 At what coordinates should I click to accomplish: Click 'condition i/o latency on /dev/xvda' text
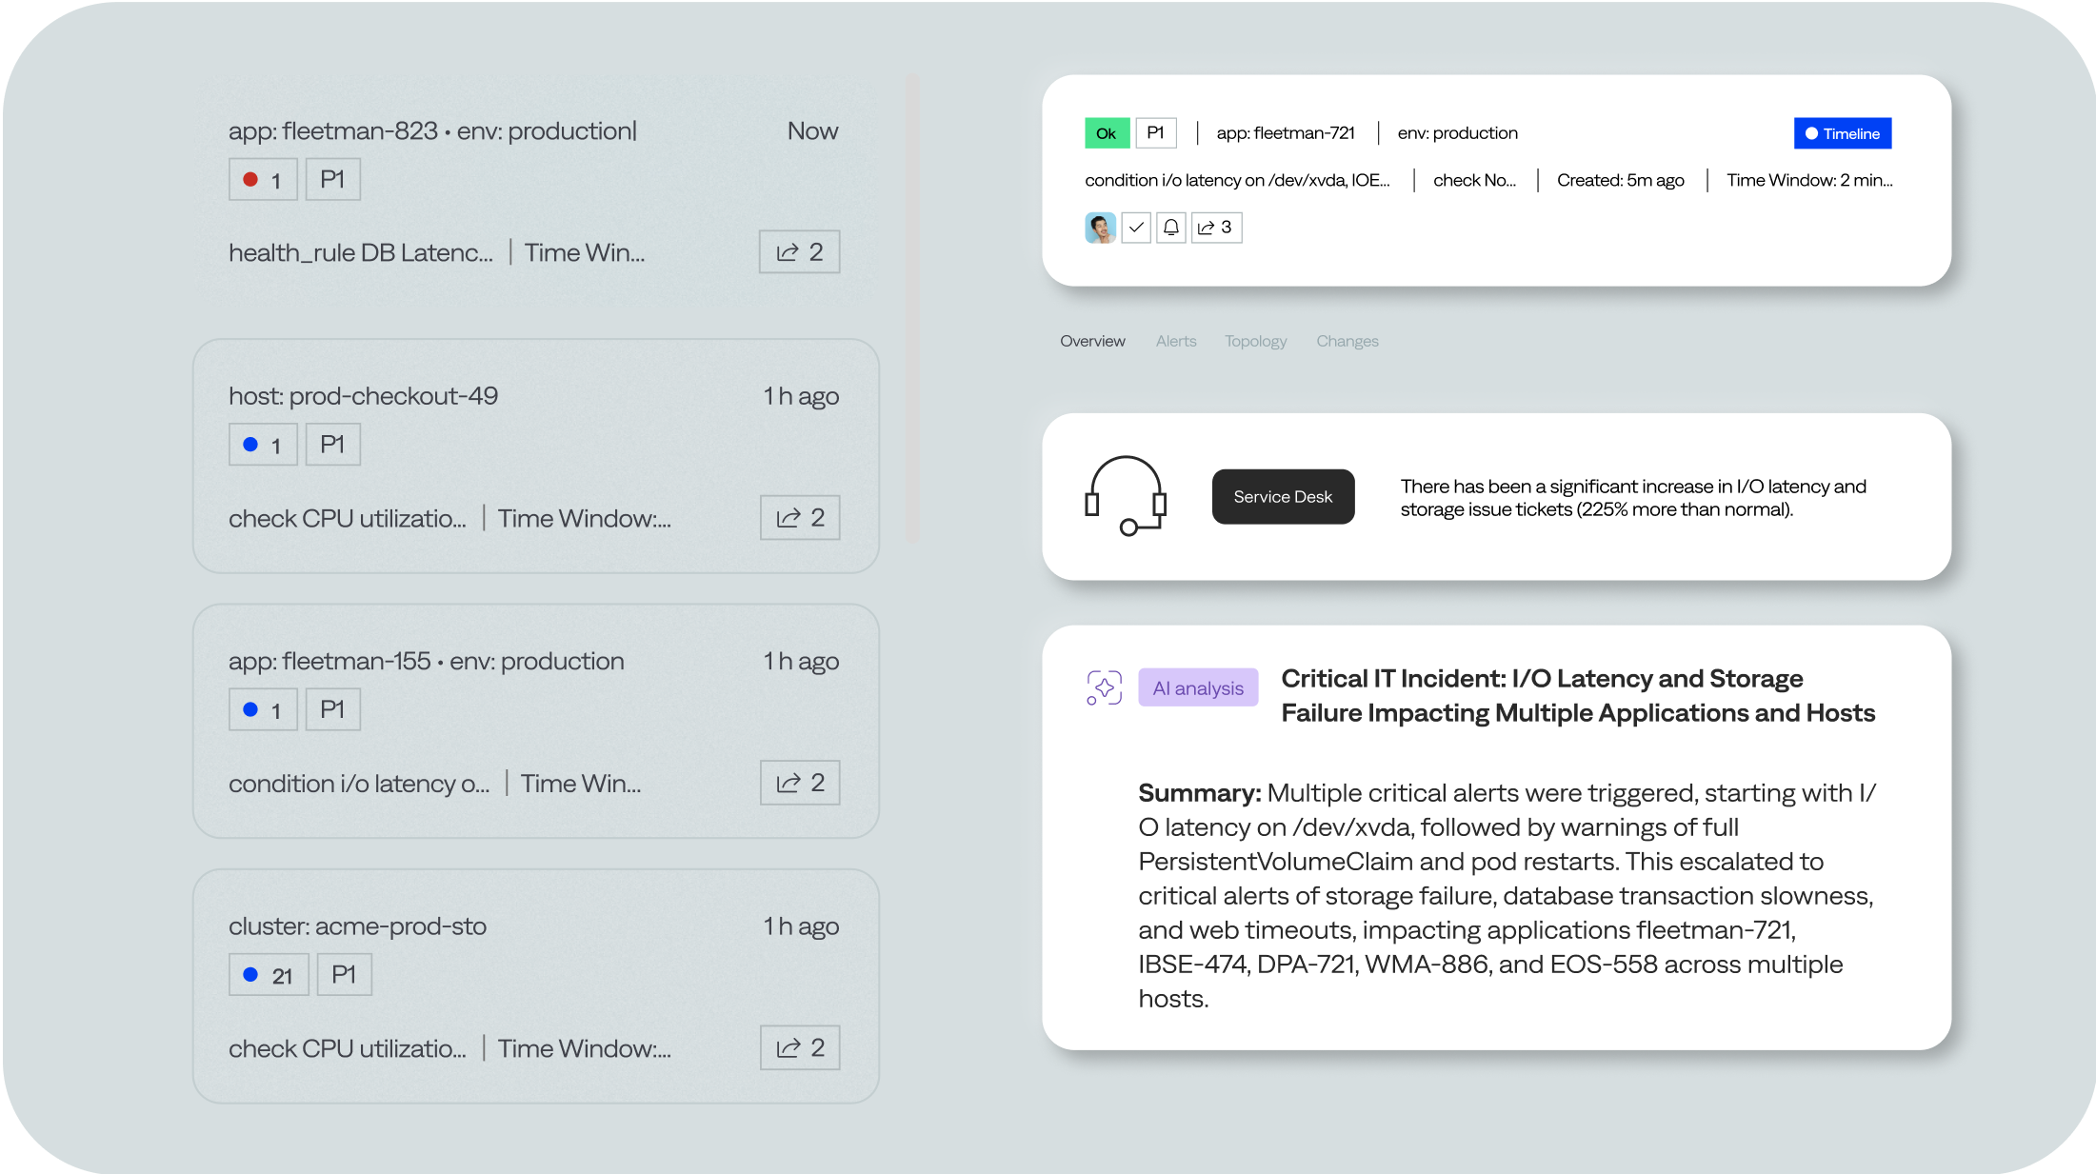click(x=1237, y=180)
